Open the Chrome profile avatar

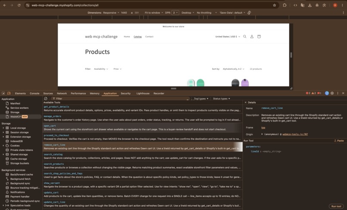[x=335, y=5]
